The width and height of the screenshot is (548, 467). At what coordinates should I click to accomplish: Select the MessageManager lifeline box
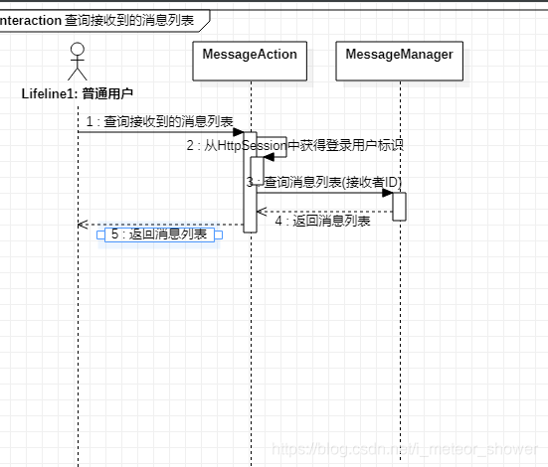click(400, 62)
